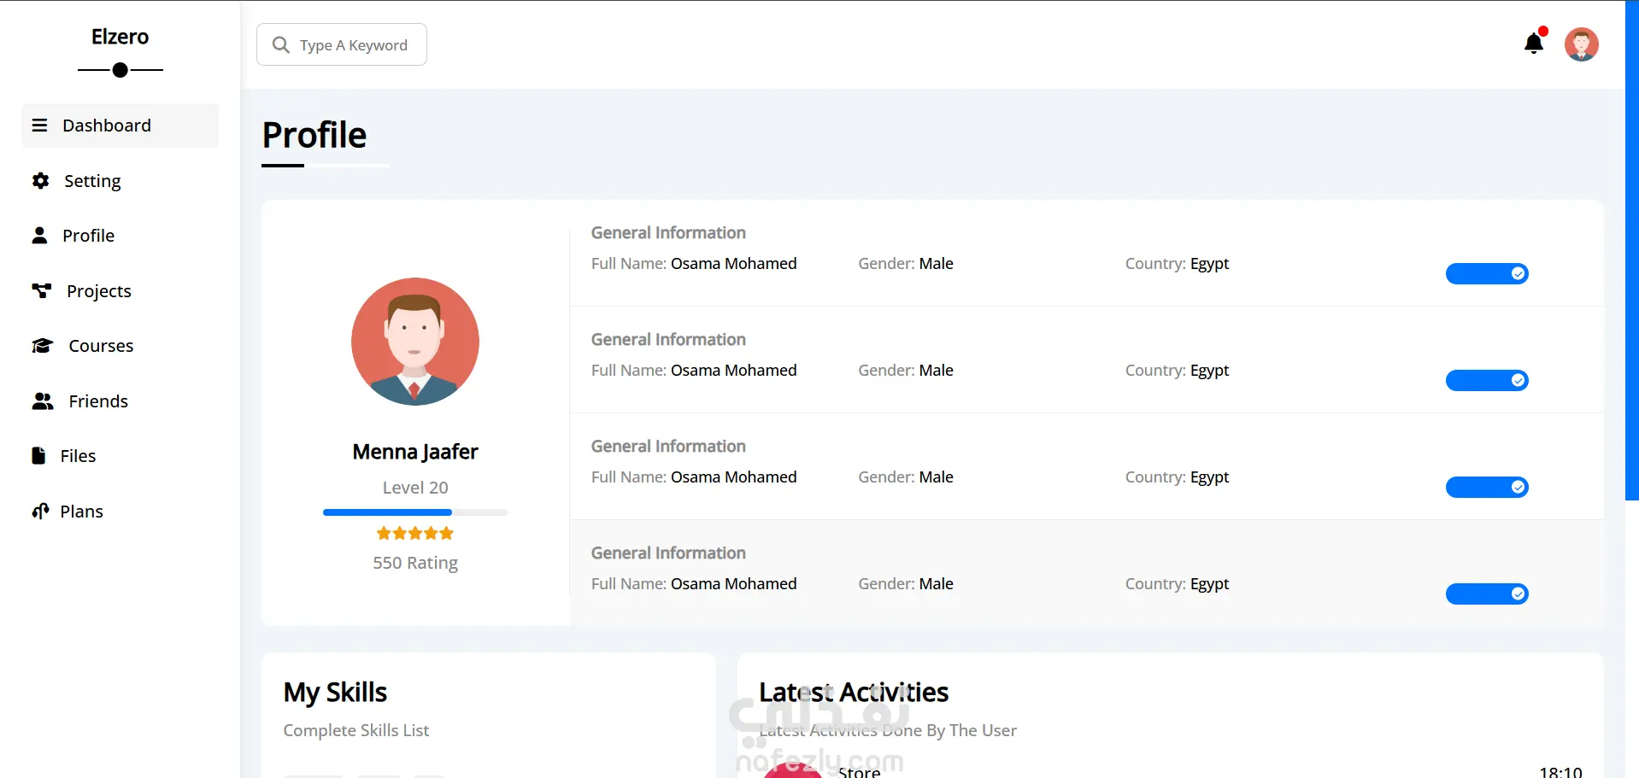View Plans from the sidebar
This screenshot has height=778, width=1639.
tap(120, 511)
